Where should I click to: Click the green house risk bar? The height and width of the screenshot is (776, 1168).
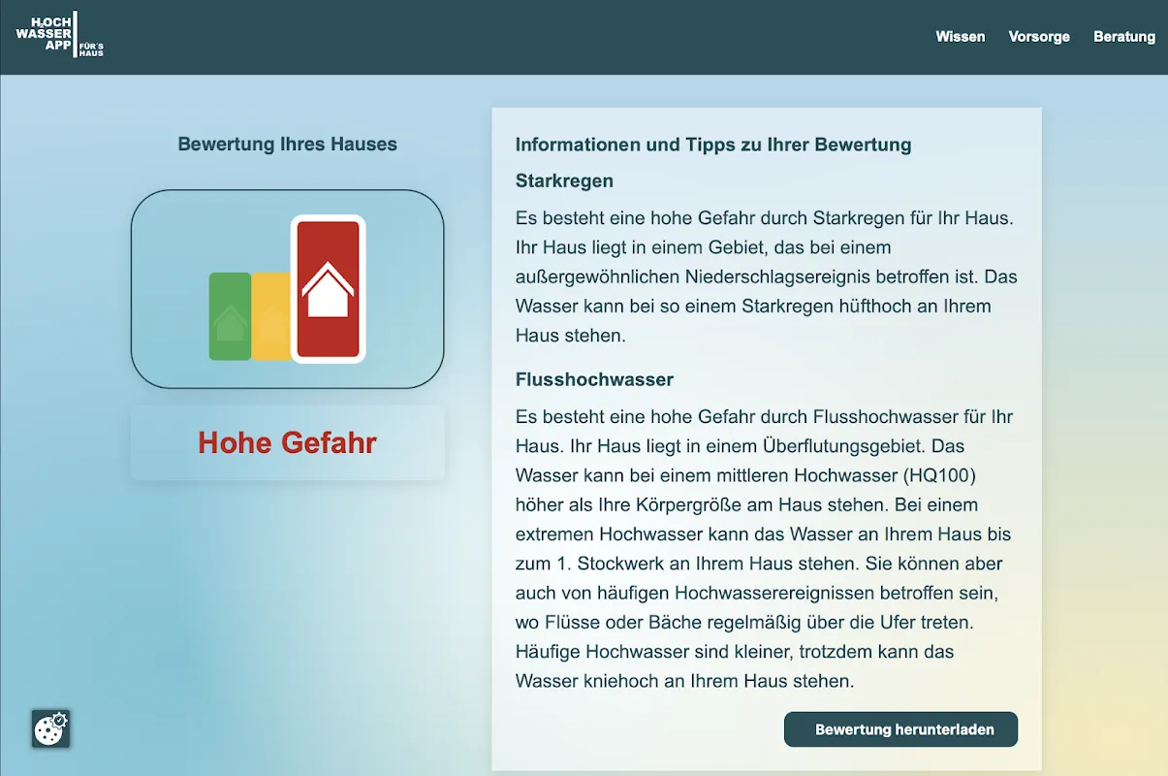pyautogui.click(x=230, y=316)
